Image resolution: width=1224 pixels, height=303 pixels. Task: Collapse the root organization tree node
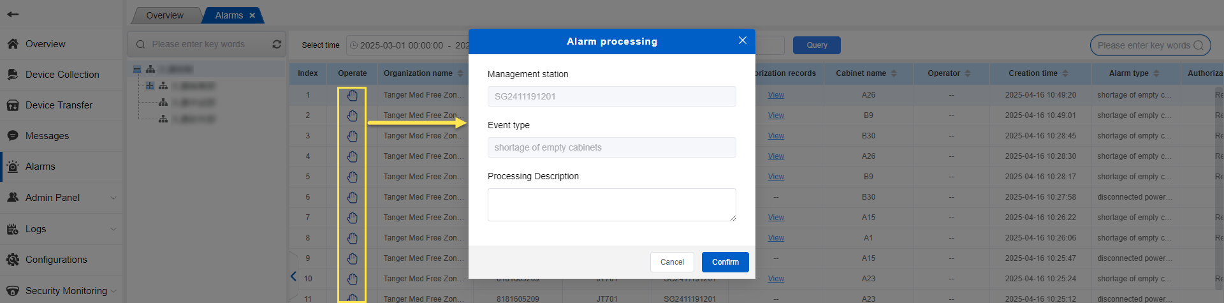137,70
